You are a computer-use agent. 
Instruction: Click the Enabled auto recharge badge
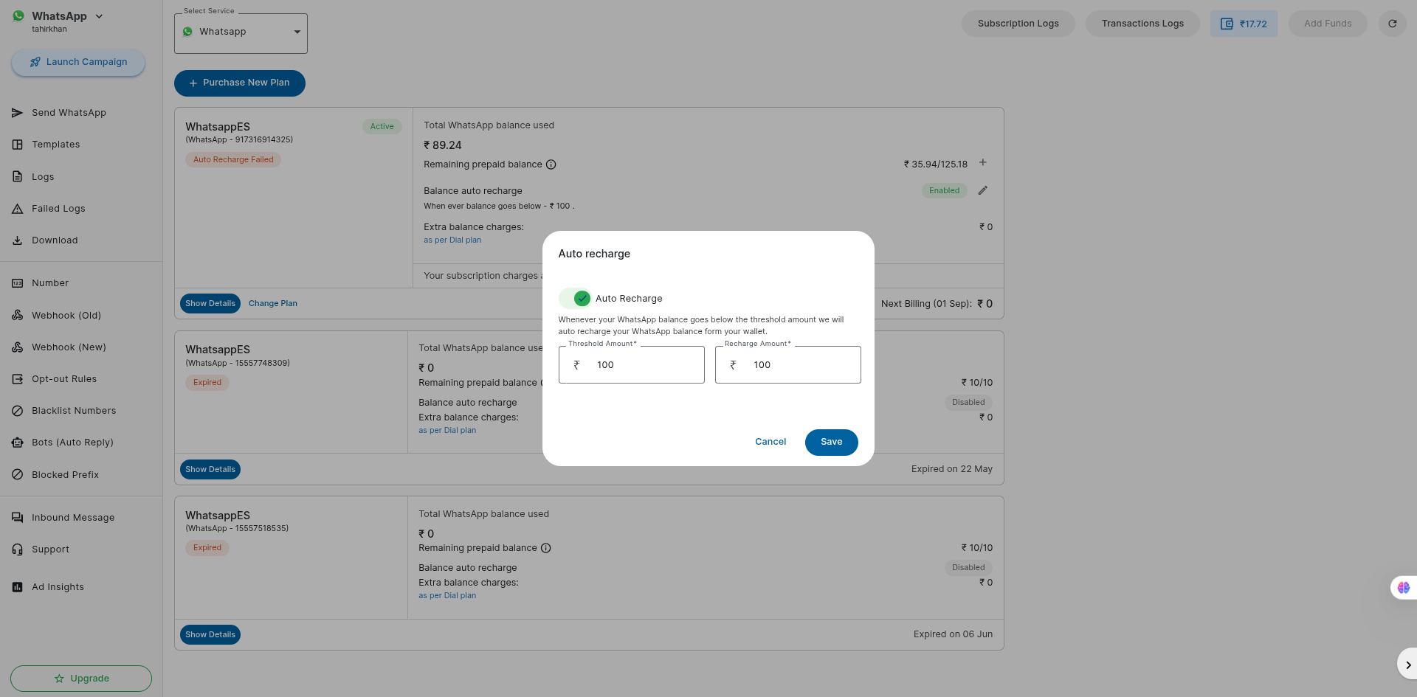point(945,191)
